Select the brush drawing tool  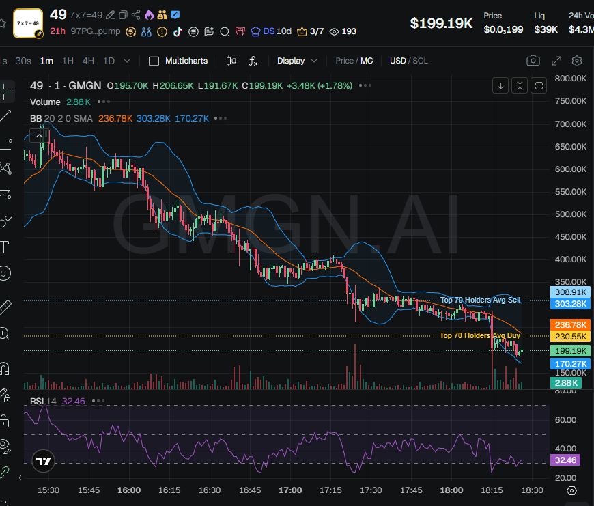[x=5, y=221]
